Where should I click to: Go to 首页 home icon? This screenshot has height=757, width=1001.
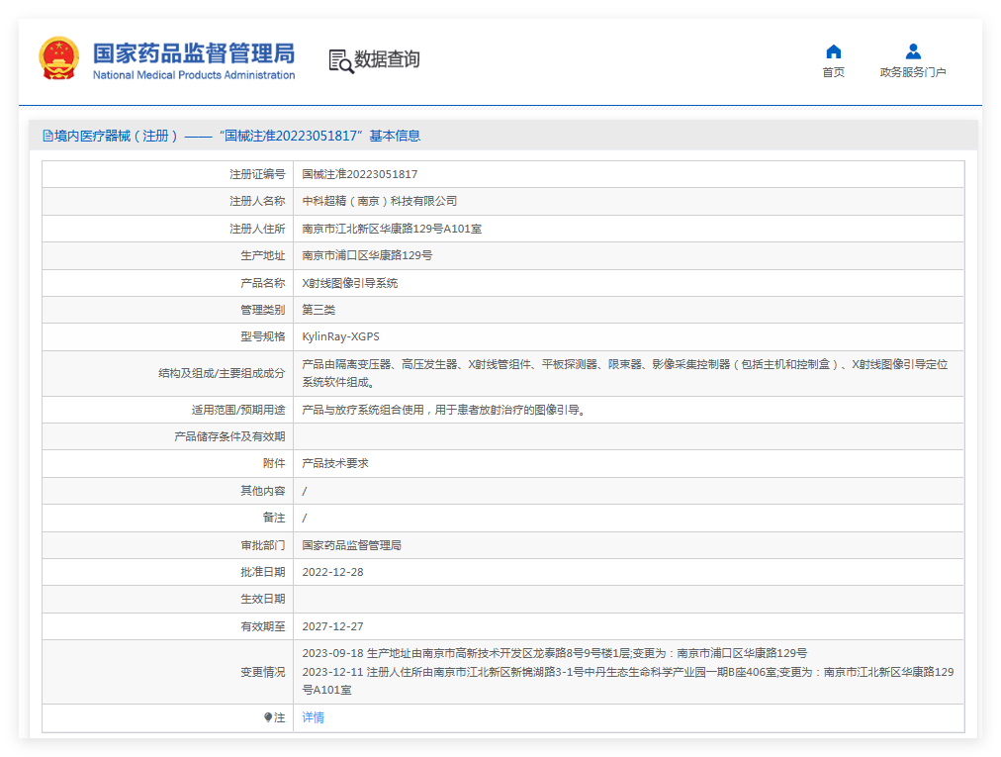coord(833,51)
